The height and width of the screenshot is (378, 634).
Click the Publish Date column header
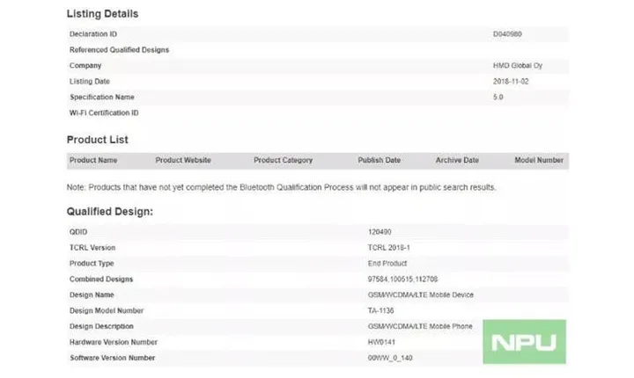(380, 161)
